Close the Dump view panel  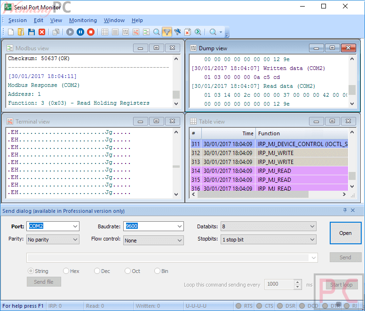pyautogui.click(x=348, y=48)
